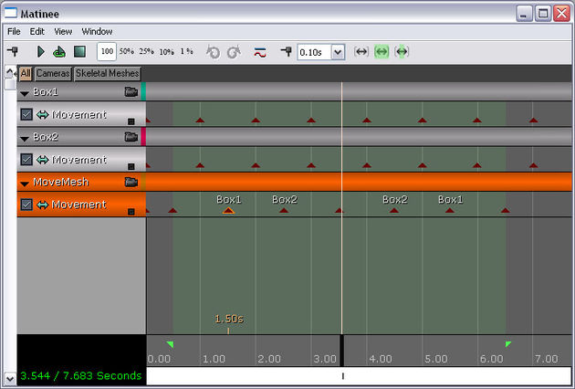Click the looping play icon
The image size is (575, 389).
pos(59,52)
